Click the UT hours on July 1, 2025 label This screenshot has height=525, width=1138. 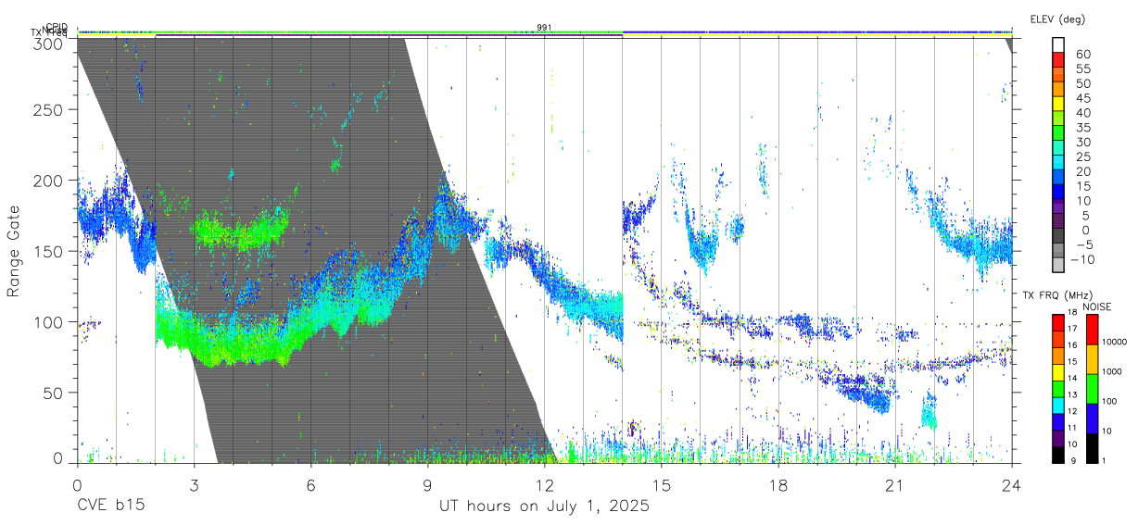click(x=544, y=506)
